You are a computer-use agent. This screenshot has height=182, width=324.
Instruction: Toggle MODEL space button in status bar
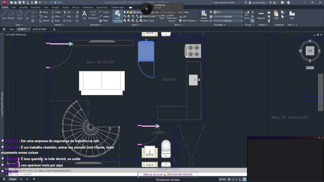point(222,179)
